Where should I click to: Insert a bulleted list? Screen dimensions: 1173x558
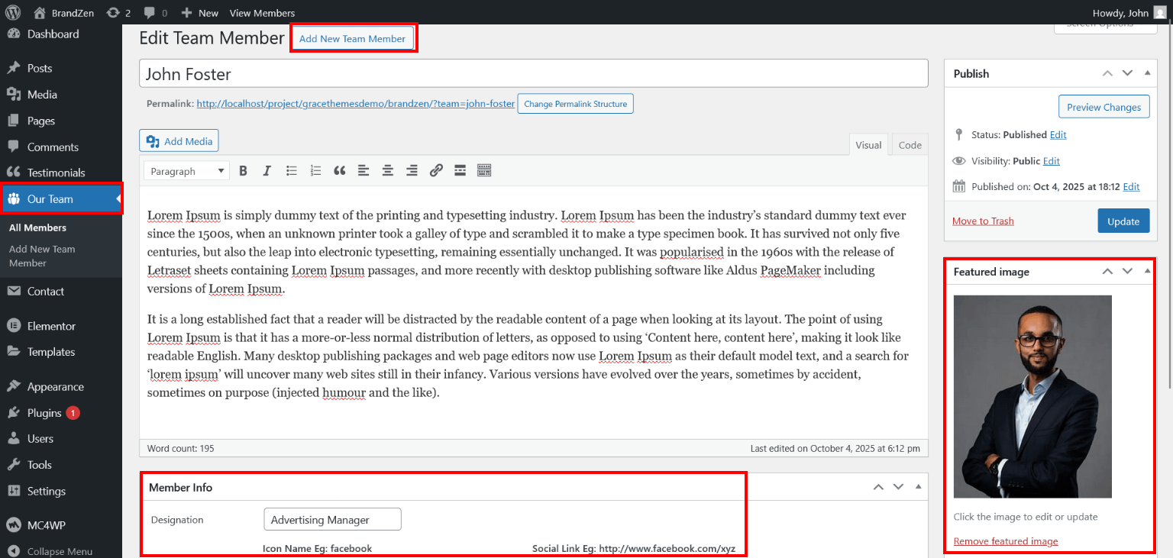pyautogui.click(x=291, y=171)
